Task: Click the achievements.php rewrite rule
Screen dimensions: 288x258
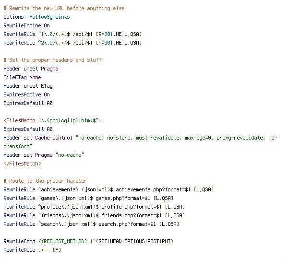Action: (x=108, y=189)
